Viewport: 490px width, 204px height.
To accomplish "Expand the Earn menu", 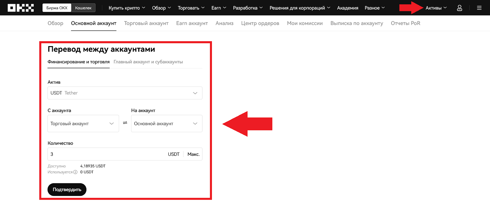I will tap(219, 8).
